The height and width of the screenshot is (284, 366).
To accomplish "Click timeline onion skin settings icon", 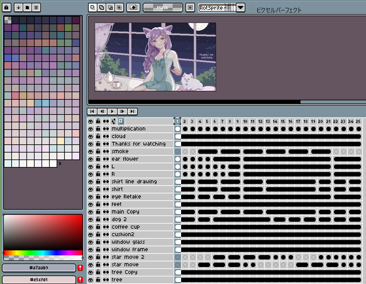I will click(x=114, y=121).
